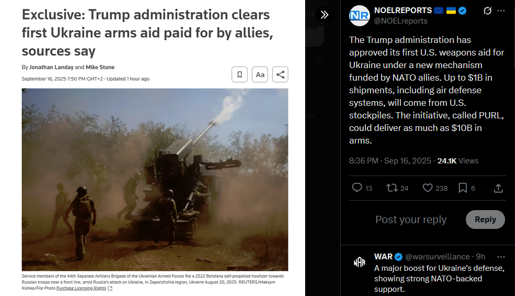Viewport: 515px width, 296px height.
Task: Open author Jonathan Landay's page
Action: (x=51, y=67)
